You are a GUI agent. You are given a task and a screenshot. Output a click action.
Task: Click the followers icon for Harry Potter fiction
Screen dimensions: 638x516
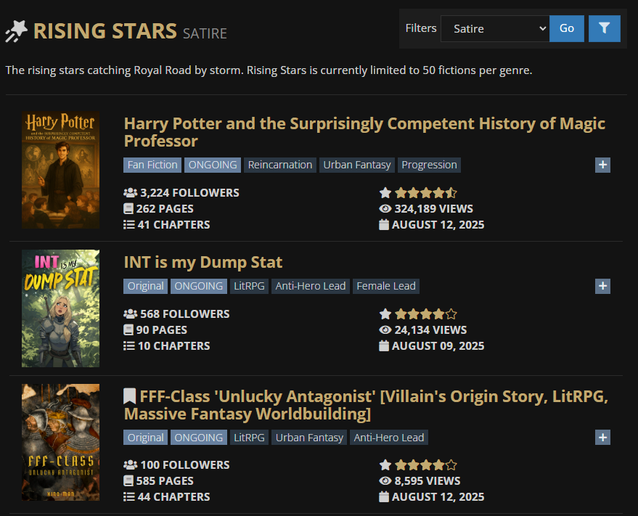click(131, 193)
